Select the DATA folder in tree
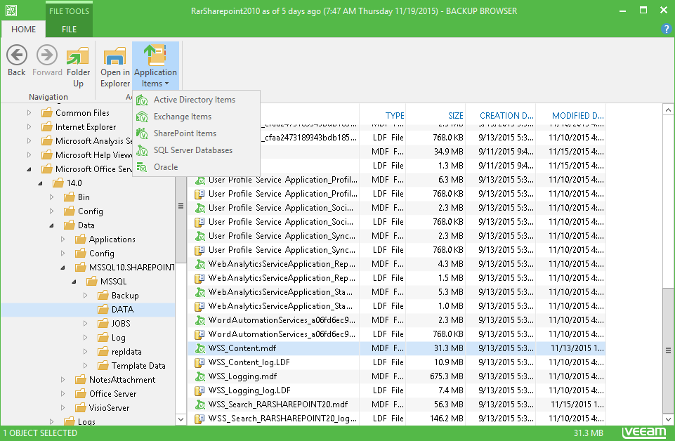This screenshot has height=441, width=675. (122, 310)
